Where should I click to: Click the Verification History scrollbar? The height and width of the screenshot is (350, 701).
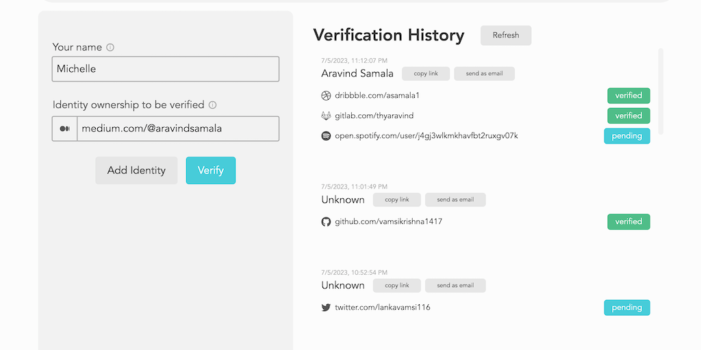[x=661, y=91]
